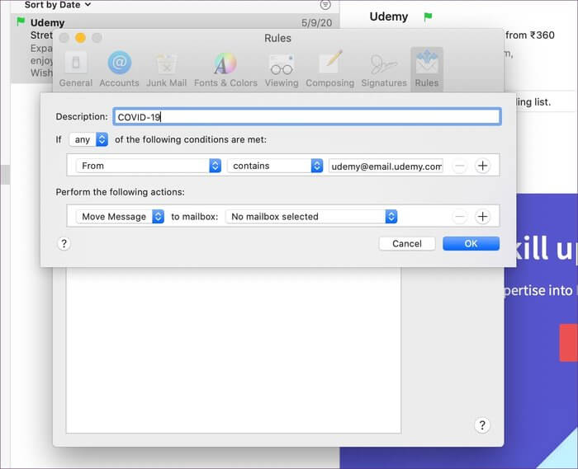Open the Composing preferences pane

(329, 69)
